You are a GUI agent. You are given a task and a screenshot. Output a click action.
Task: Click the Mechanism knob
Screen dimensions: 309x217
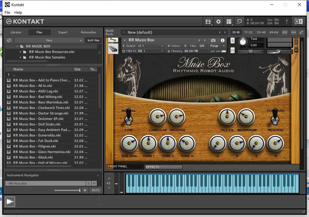tap(246, 117)
